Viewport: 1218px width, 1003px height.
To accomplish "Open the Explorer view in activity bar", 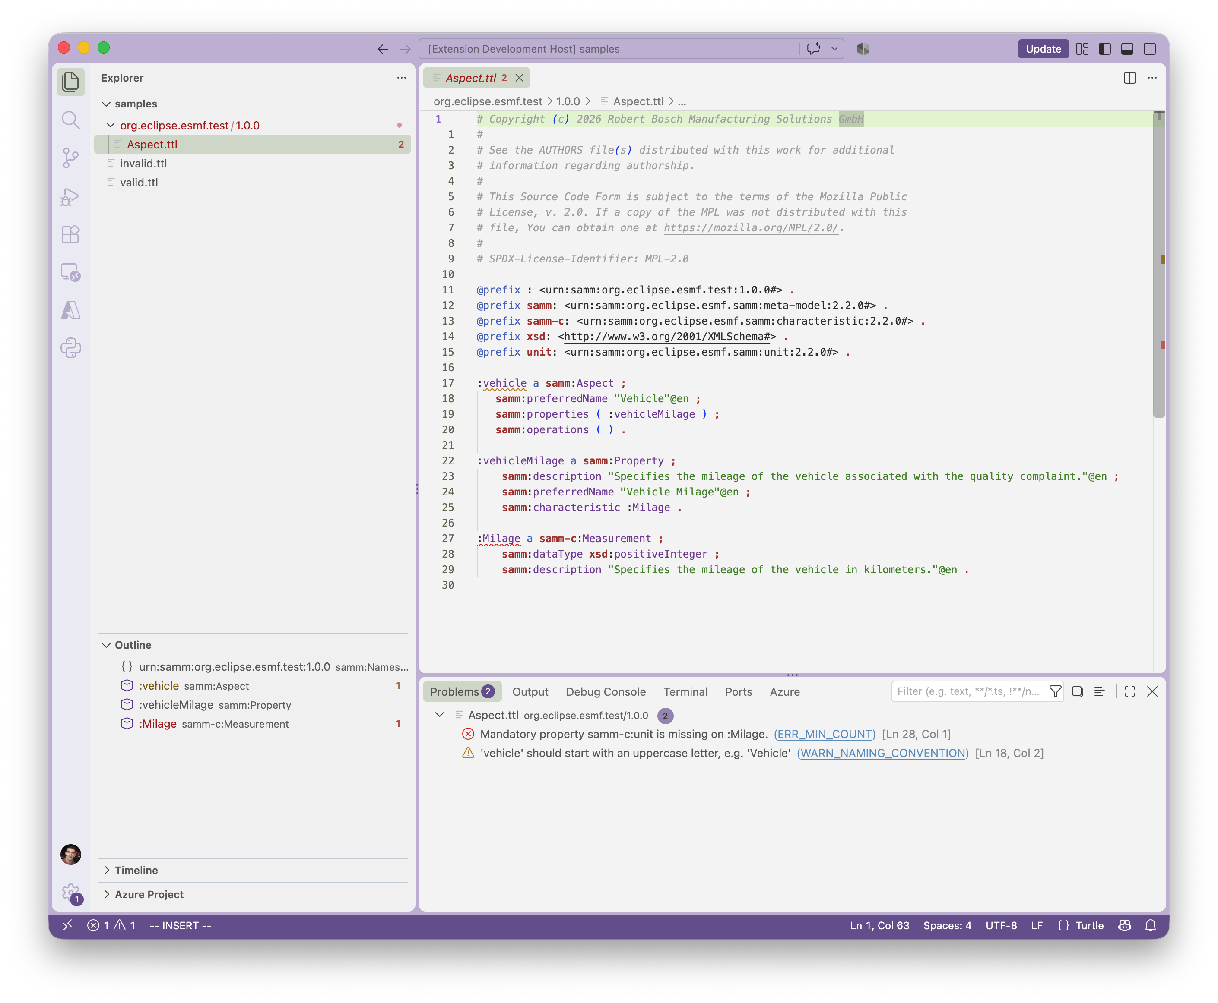I will tap(70, 82).
